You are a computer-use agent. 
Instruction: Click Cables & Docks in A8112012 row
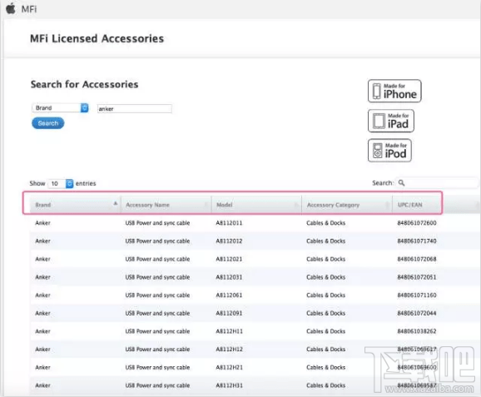(325, 241)
